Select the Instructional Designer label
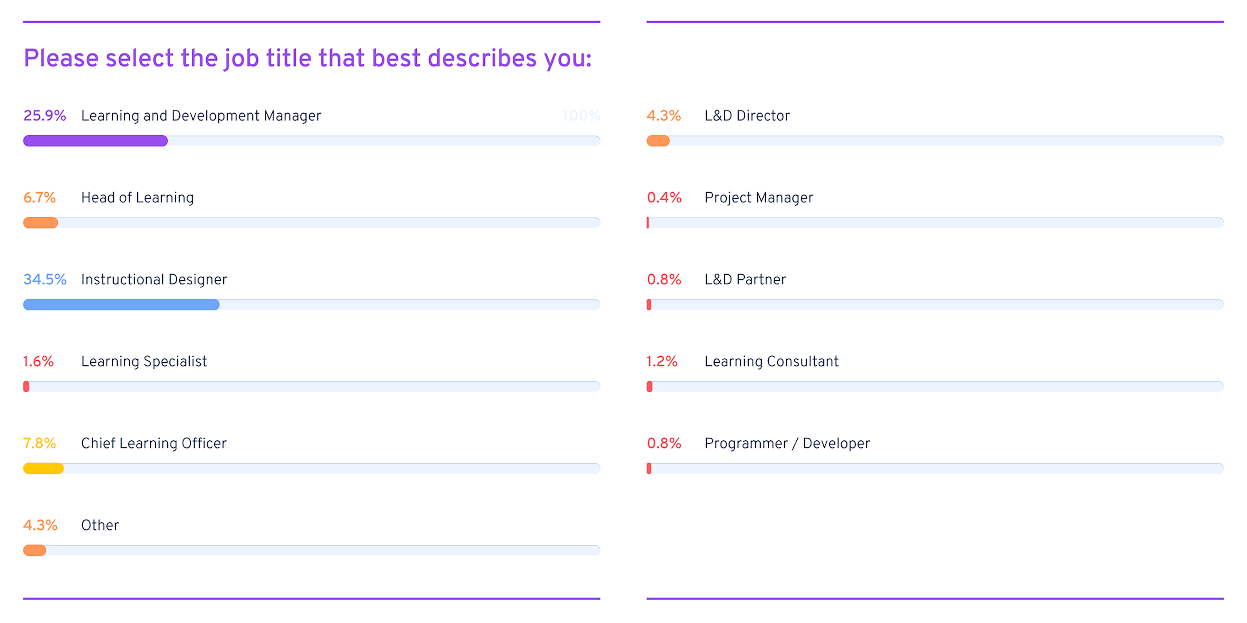This screenshot has height=623, width=1247. pyautogui.click(x=154, y=279)
